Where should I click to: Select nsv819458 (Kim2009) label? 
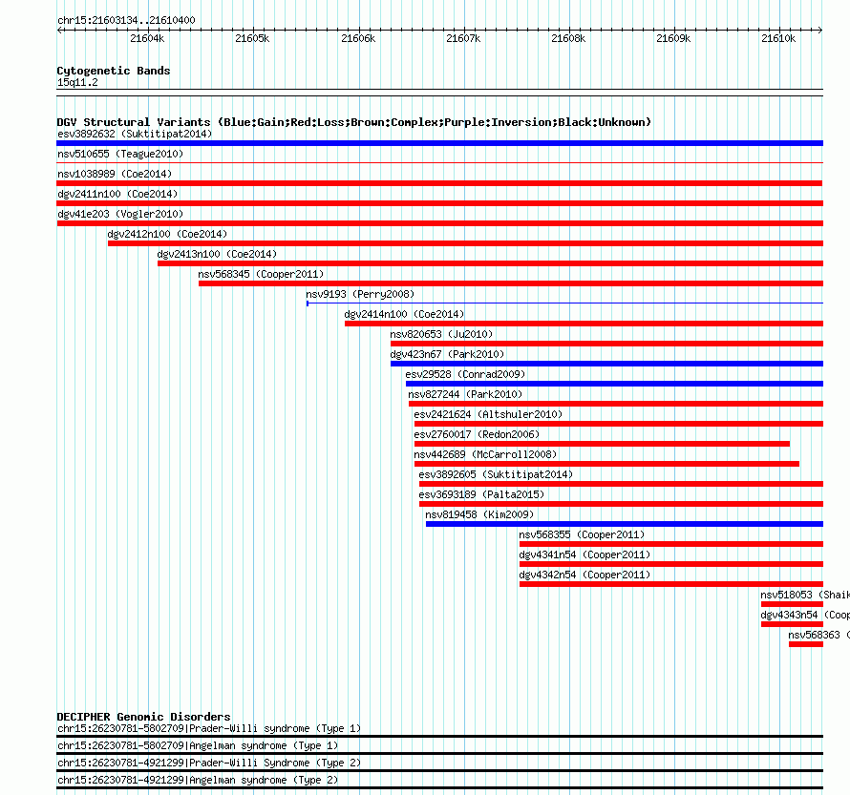coord(479,514)
